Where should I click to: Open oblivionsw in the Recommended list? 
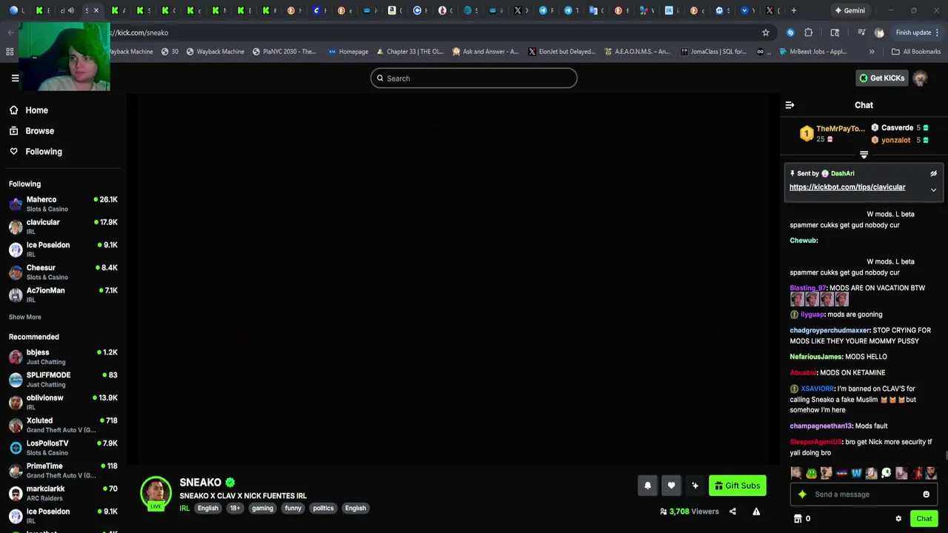click(x=63, y=402)
